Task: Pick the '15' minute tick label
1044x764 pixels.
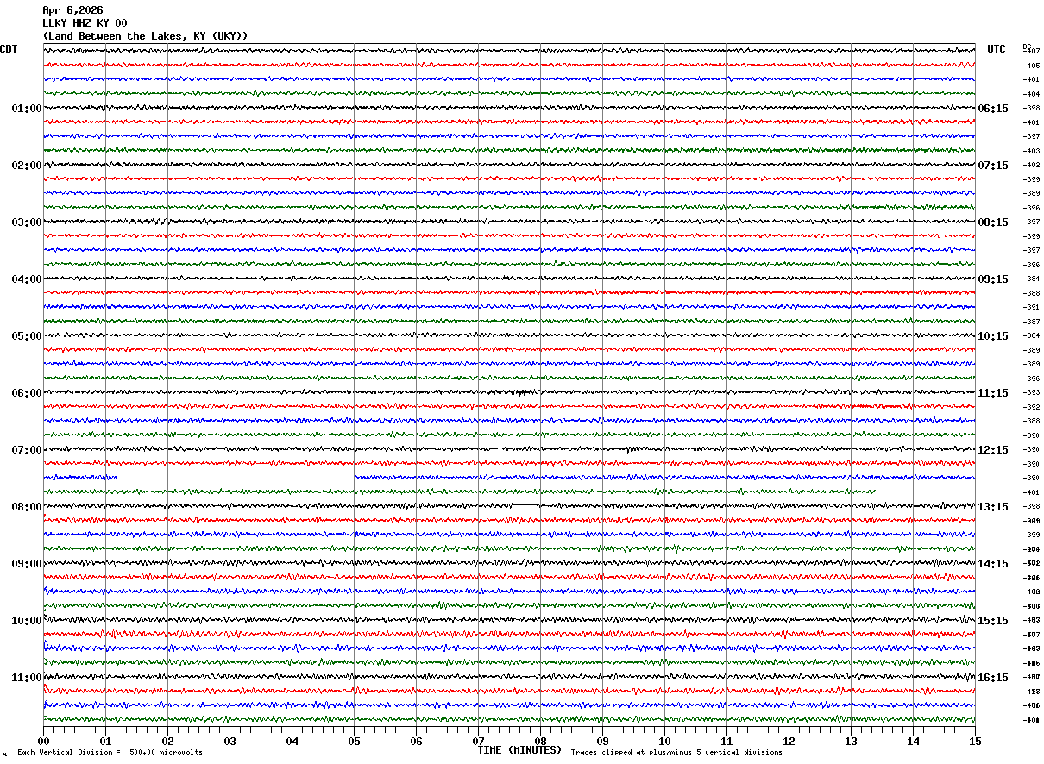Action: click(975, 741)
